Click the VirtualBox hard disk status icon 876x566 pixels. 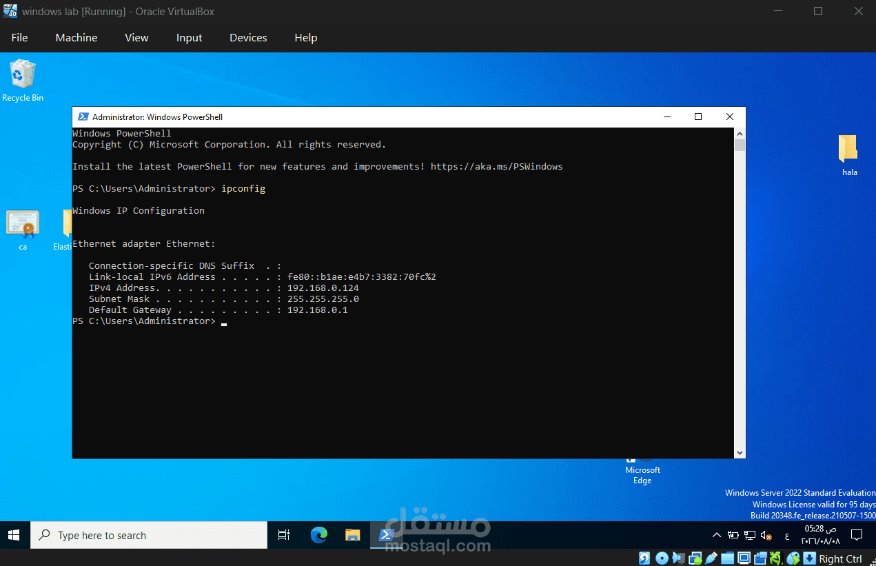644,558
